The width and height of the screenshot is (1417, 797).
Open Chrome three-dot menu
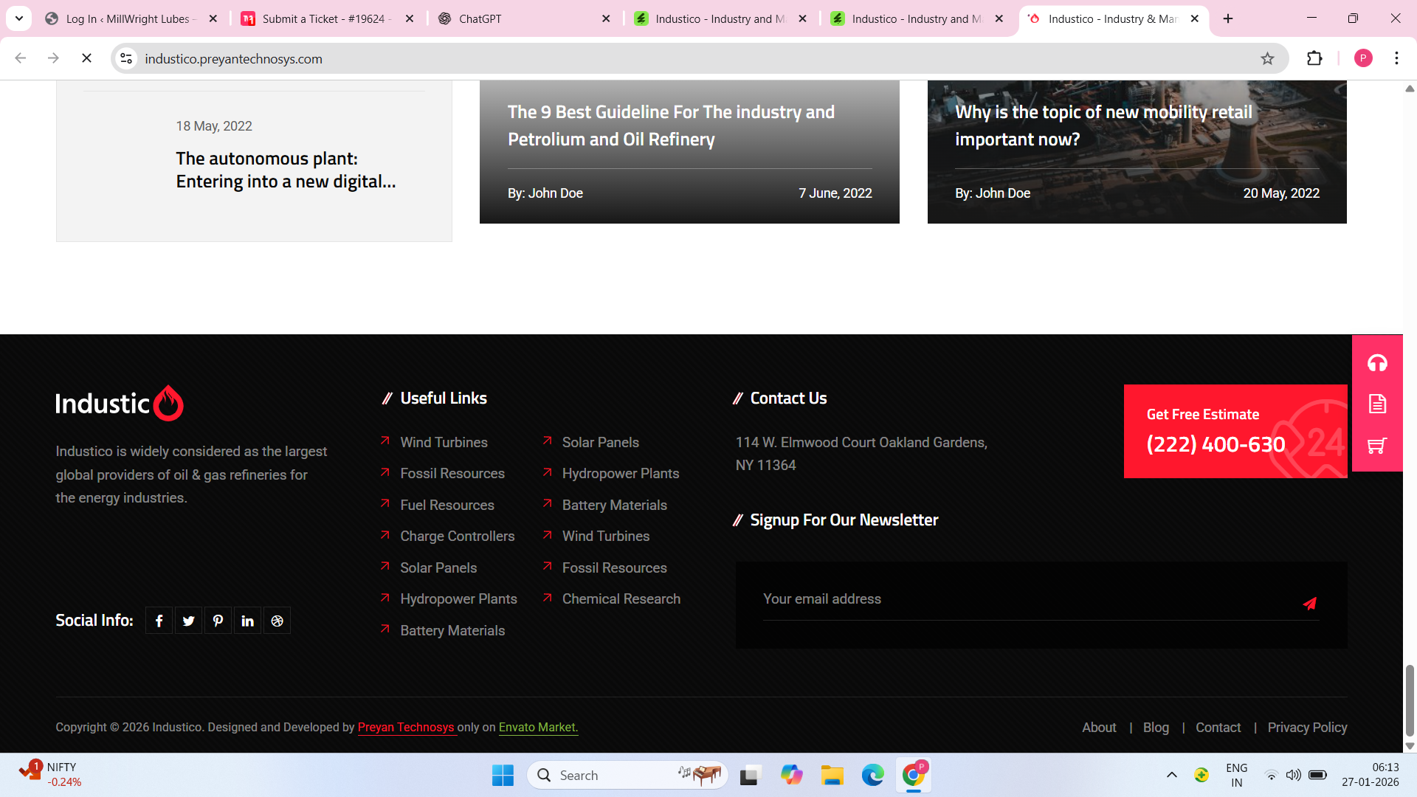pos(1396,58)
